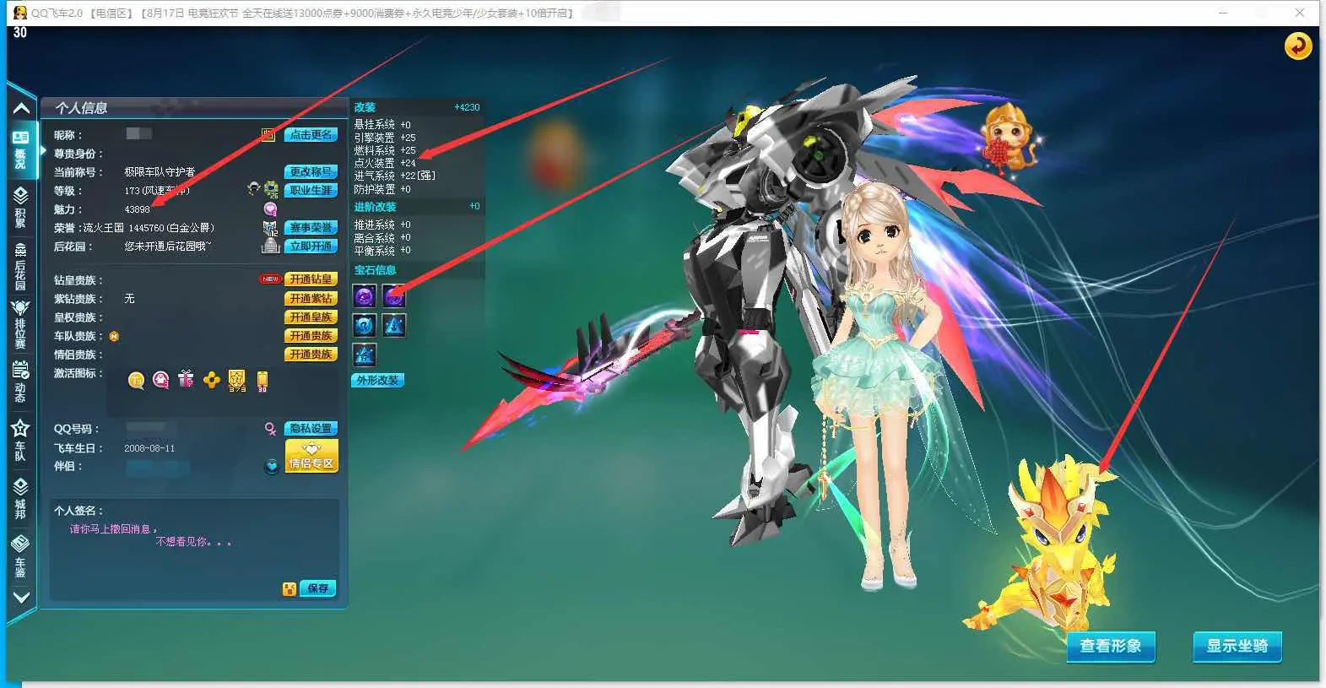Screen dimensions: 1326x688
Task: Click 立即开通 for 后花园
Action: click(311, 246)
